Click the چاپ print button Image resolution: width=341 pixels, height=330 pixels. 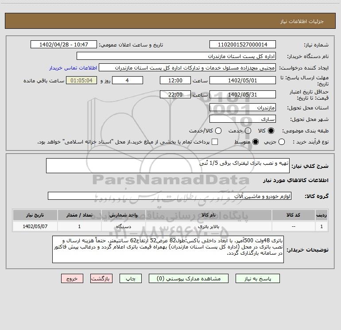click(131, 279)
